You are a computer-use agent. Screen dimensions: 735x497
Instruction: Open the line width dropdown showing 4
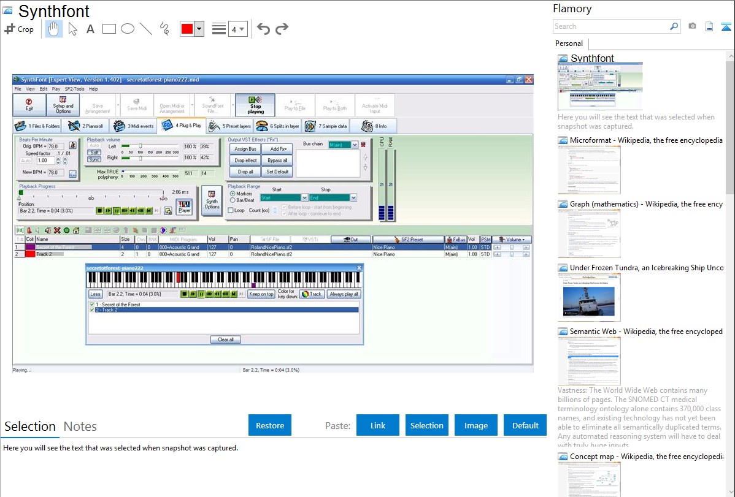[x=237, y=29]
